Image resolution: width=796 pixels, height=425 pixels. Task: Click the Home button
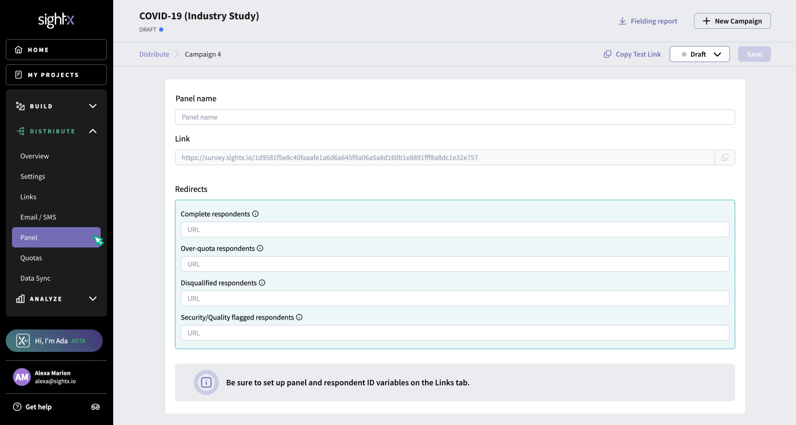(x=56, y=50)
